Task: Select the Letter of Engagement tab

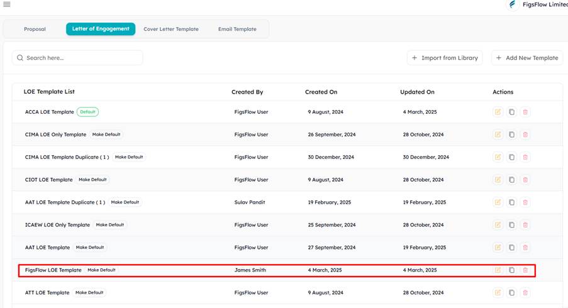Action: pos(101,29)
